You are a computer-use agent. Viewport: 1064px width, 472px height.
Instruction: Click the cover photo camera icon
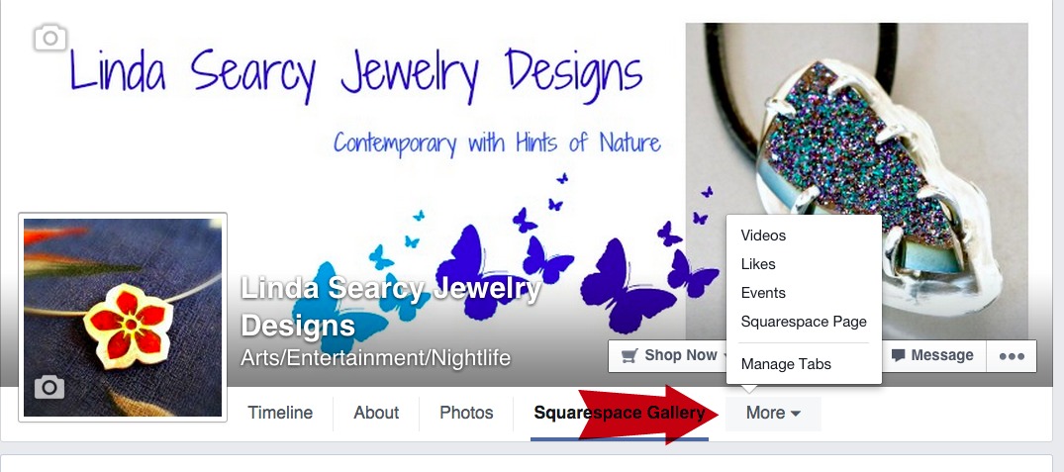(x=50, y=38)
